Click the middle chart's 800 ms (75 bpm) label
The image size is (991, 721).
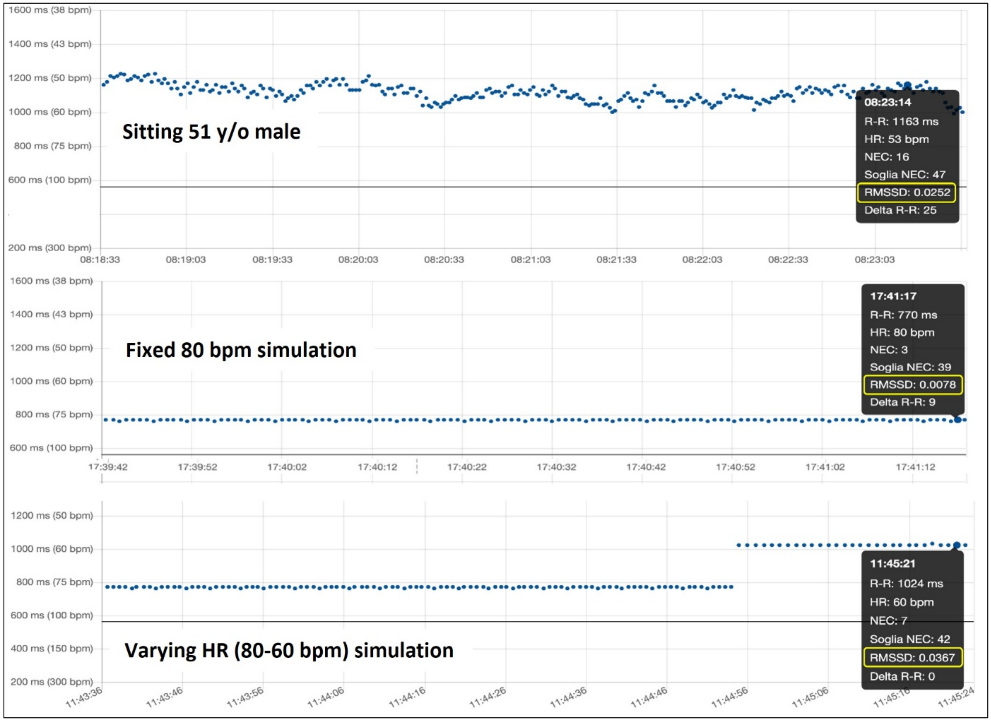click(54, 414)
